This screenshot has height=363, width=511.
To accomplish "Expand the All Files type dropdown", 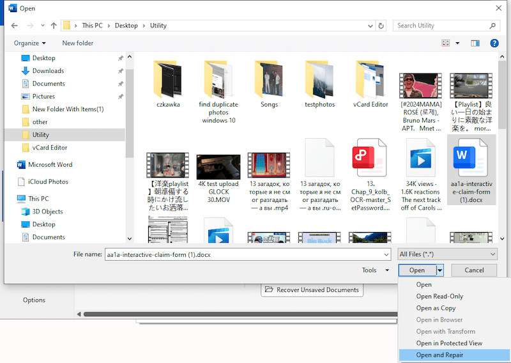I will (x=447, y=254).
